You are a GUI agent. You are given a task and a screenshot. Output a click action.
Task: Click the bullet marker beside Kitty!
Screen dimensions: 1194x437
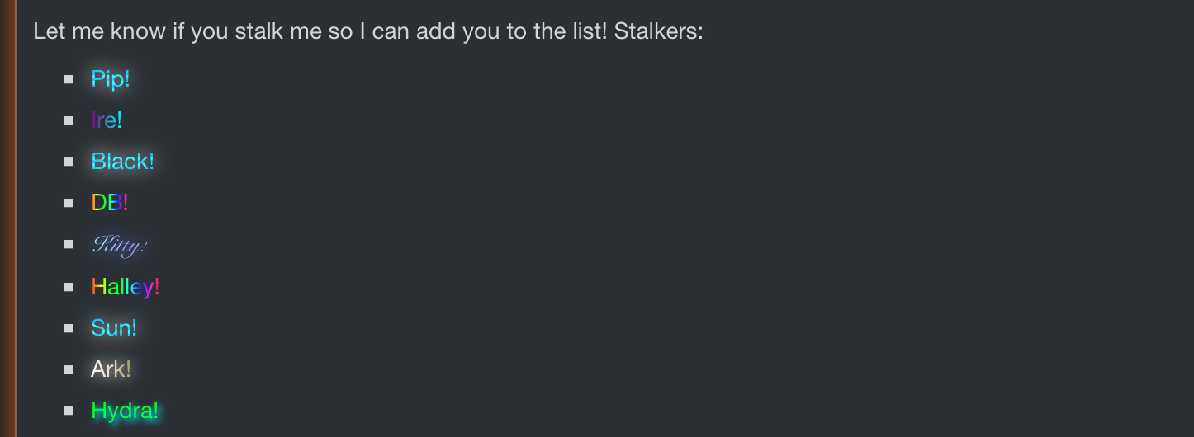tap(69, 245)
